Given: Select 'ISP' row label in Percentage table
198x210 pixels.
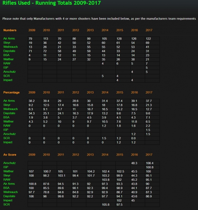Looking at the screenshot, I should tap(6, 130).
